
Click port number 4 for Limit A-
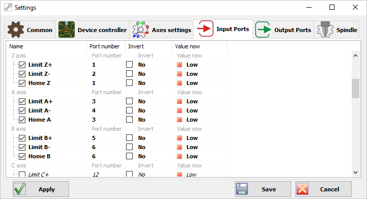tap(94, 110)
